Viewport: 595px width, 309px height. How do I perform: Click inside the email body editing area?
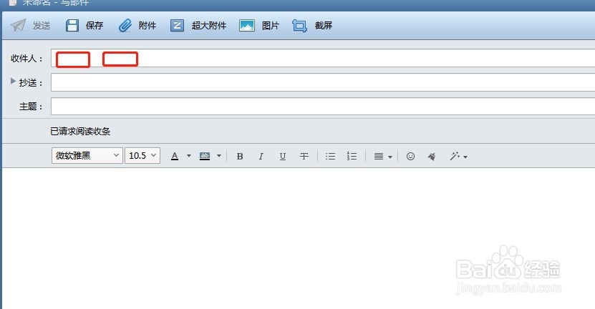click(299, 238)
